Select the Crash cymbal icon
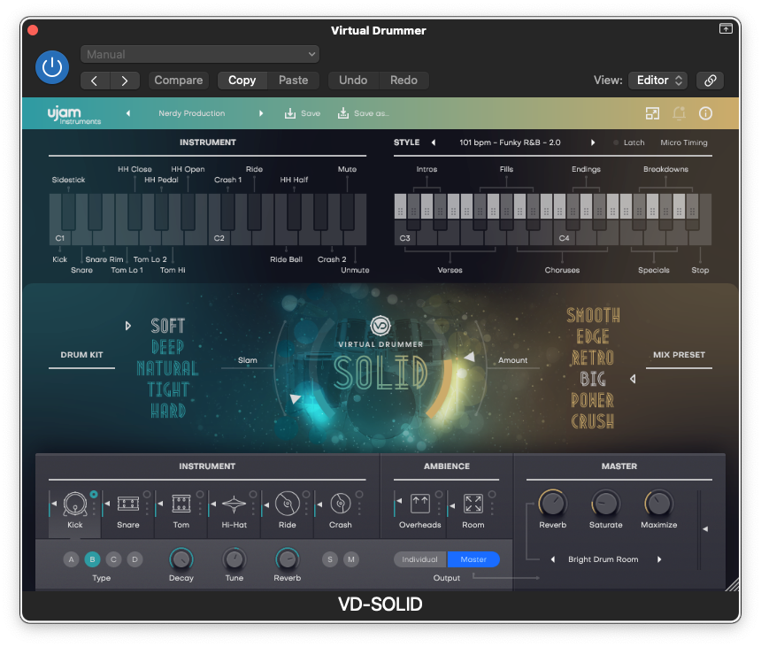The image size is (761, 647). point(340,504)
